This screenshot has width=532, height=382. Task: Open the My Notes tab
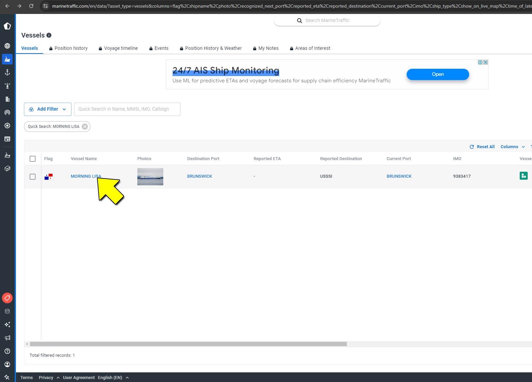pos(266,48)
